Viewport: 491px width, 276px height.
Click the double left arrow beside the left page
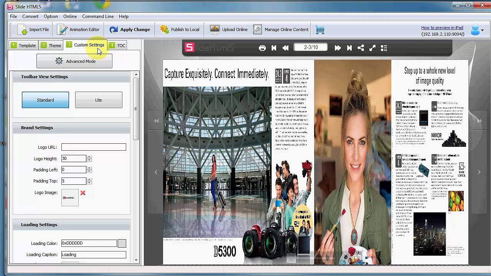point(156,121)
